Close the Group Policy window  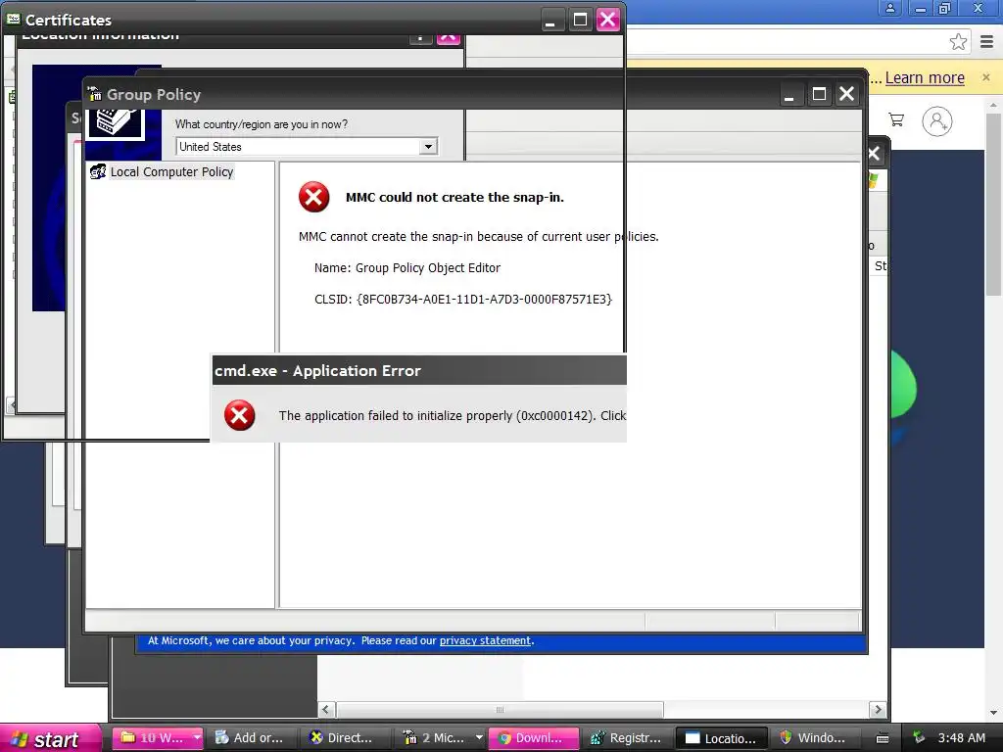[847, 95]
